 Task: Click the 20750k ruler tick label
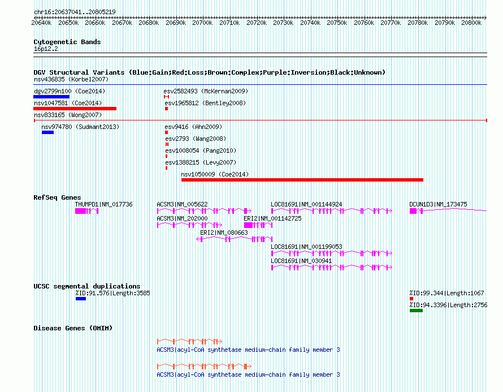click(337, 23)
